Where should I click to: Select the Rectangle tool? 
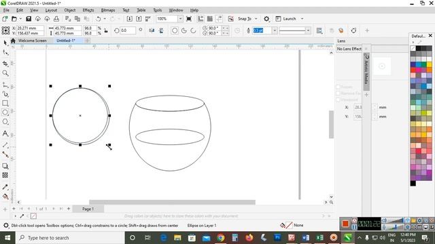click(5, 103)
